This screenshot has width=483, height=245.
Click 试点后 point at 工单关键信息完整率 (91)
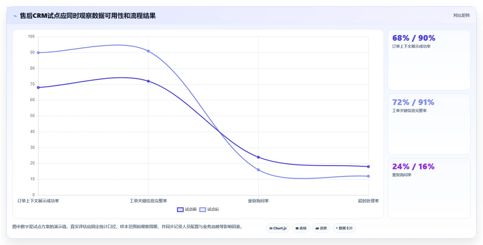(148, 51)
